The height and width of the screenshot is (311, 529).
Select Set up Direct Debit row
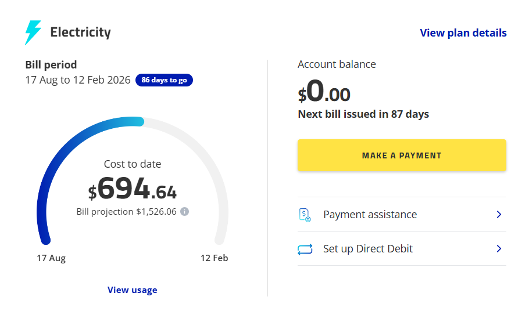(401, 249)
